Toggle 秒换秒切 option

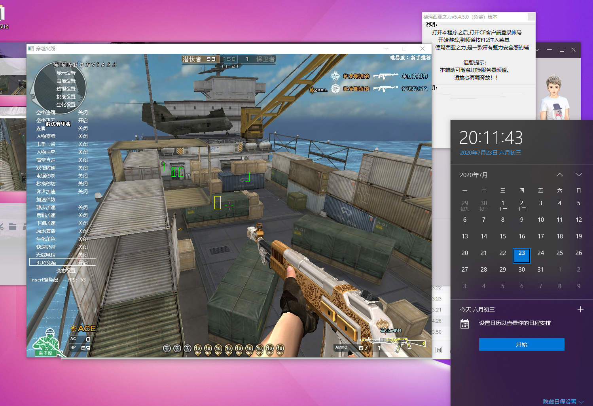62,184
